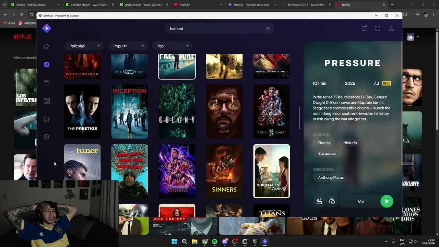
Task: Click the Netflix logo in browser
Action: (22, 37)
